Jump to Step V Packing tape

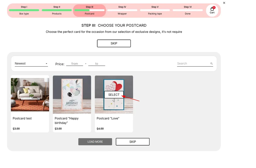(155, 10)
